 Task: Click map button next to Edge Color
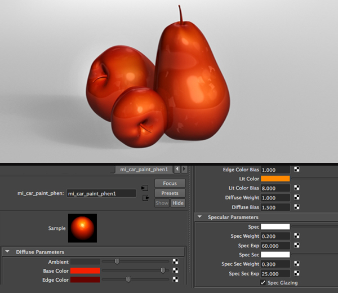pos(175,279)
